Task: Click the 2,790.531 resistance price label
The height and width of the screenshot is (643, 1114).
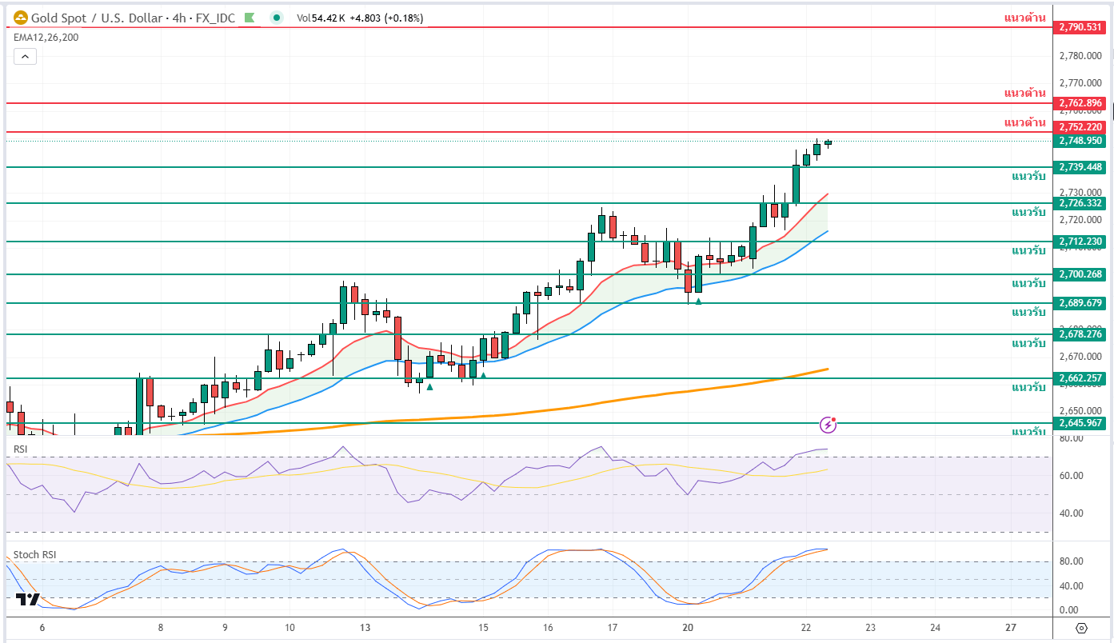Action: (x=1080, y=27)
